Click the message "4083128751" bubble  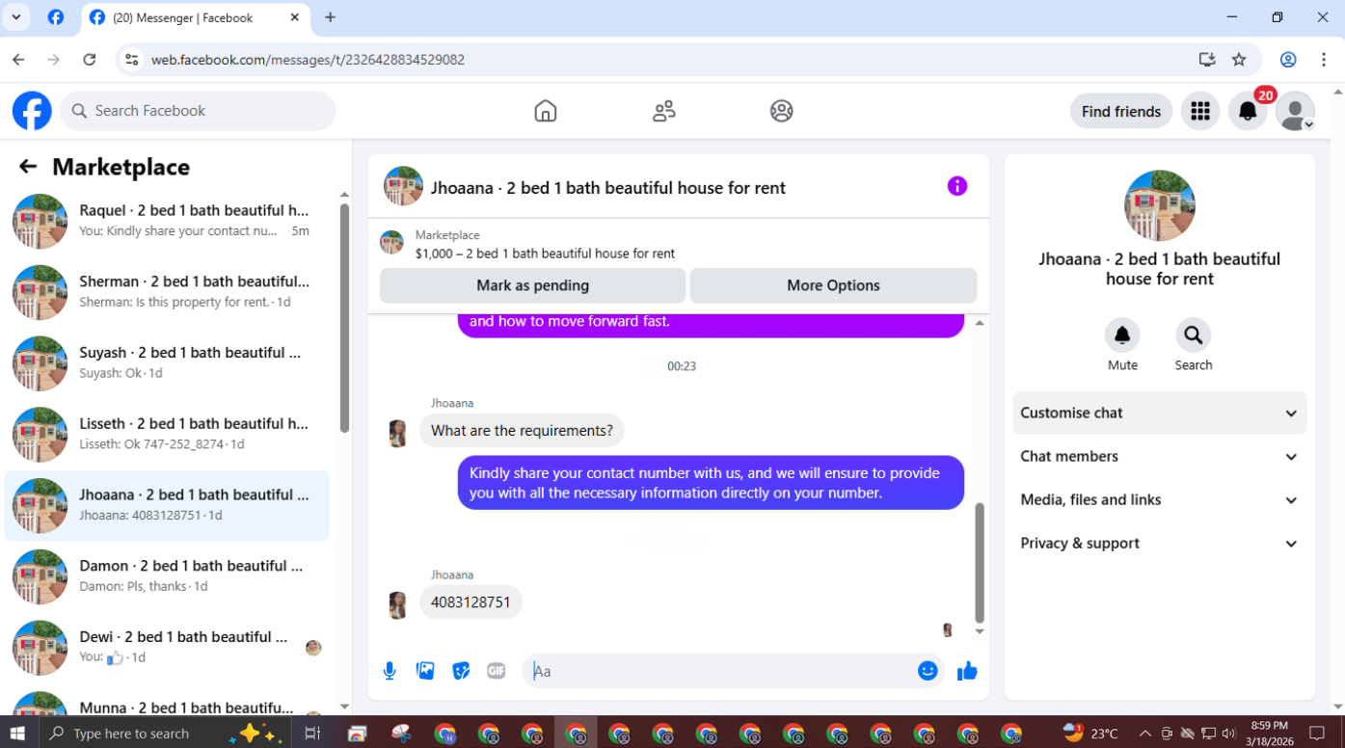pos(471,602)
